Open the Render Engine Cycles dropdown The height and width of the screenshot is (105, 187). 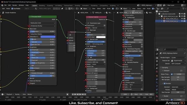178,58
